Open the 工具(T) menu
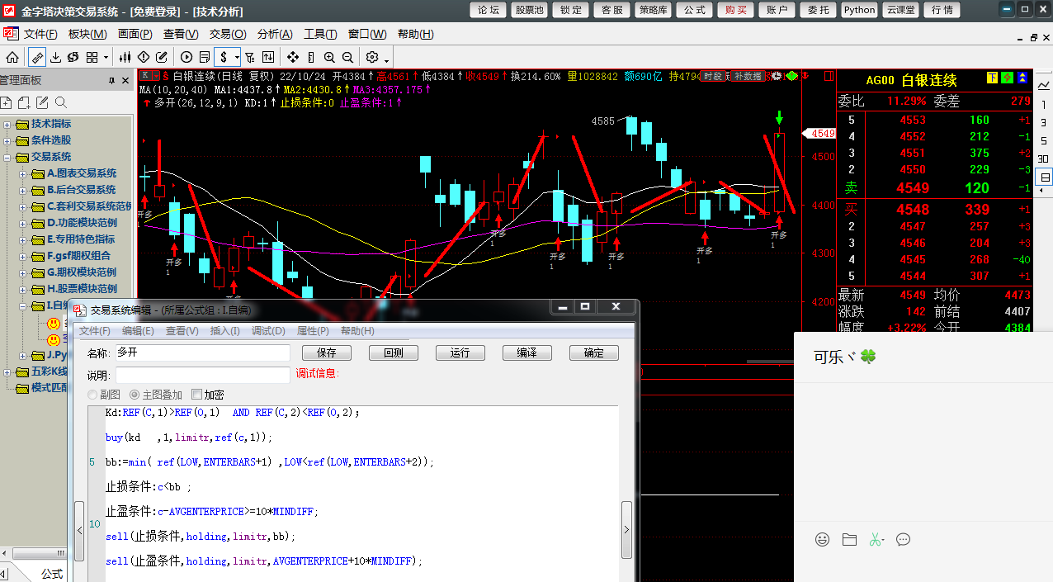The image size is (1053, 582). [x=321, y=34]
